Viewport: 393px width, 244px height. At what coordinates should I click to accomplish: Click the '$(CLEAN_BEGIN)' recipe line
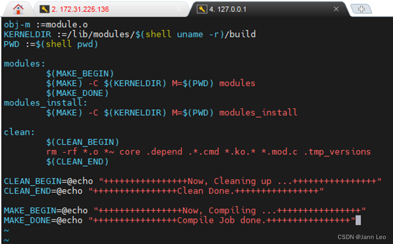tap(83, 142)
